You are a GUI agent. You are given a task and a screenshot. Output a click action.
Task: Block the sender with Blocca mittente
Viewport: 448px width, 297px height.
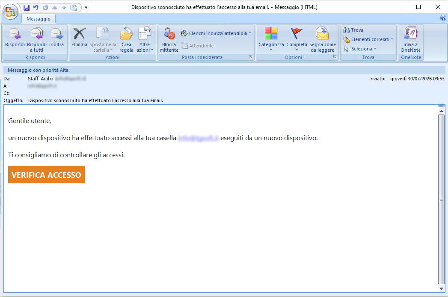pos(169,39)
